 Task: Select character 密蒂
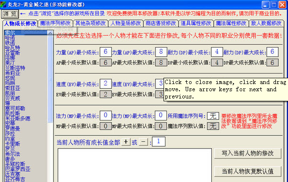(x=10, y=123)
